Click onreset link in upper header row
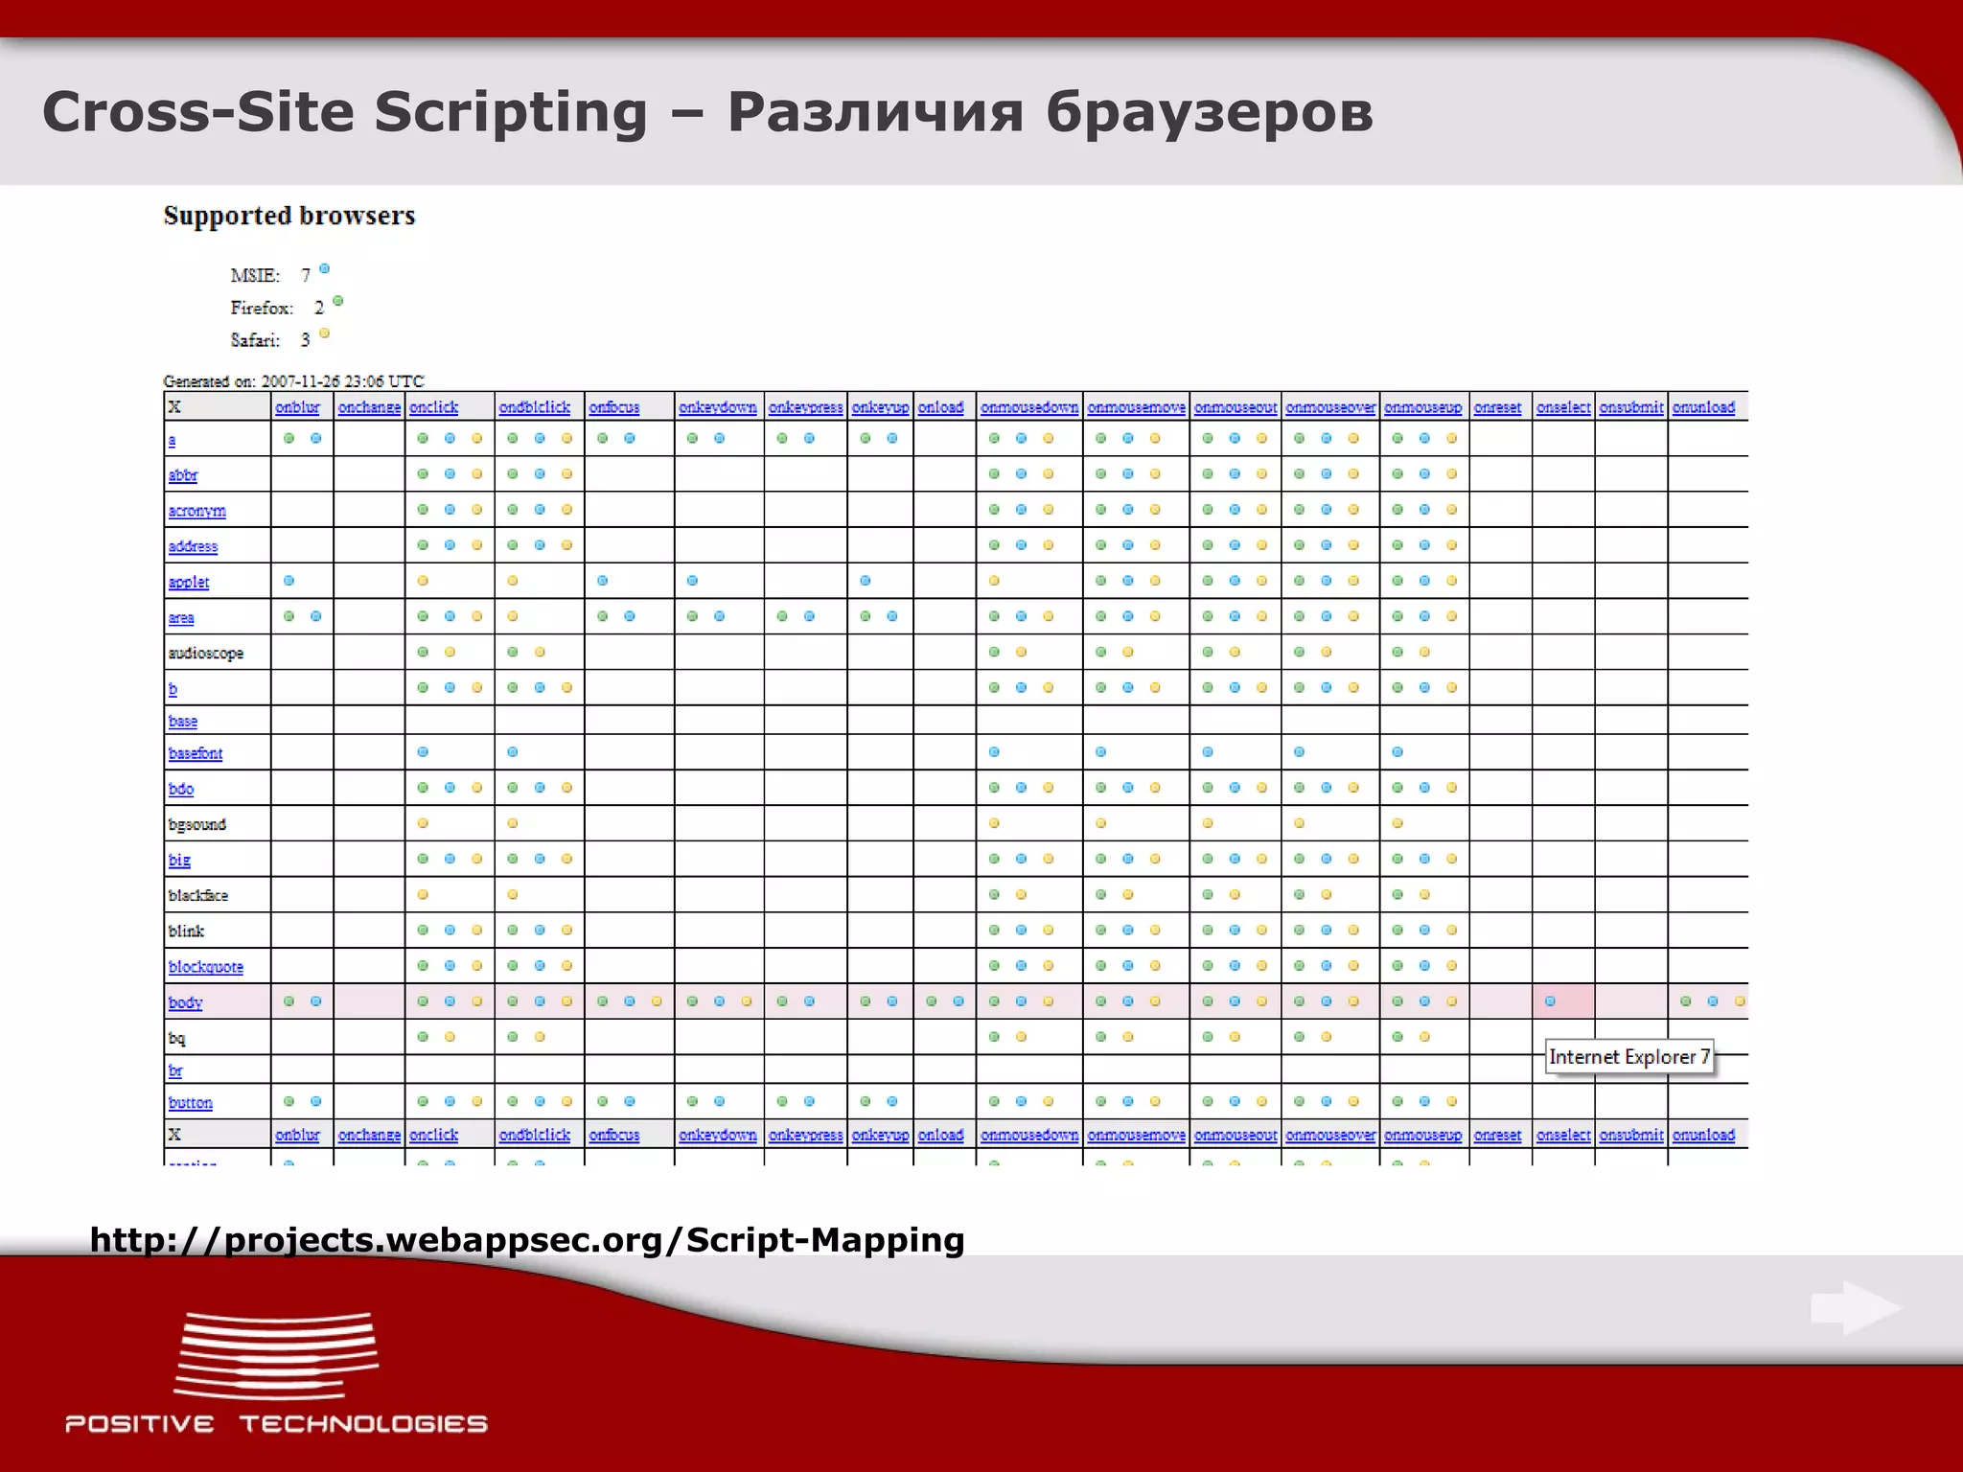The width and height of the screenshot is (1963, 1472). [x=1497, y=407]
